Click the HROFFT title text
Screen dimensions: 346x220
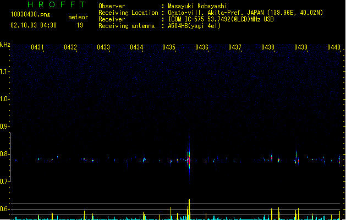[x=57, y=4]
